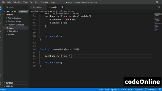Click the Port : 5500 Live Server status
The image size is (162, 91).
click(x=150, y=89)
